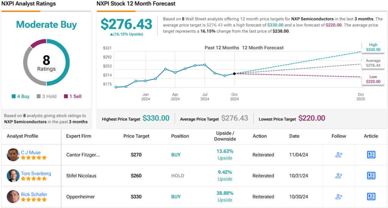Click C J Muse profile photo
Image resolution: width=388 pixels, height=208 pixels.
(13, 155)
